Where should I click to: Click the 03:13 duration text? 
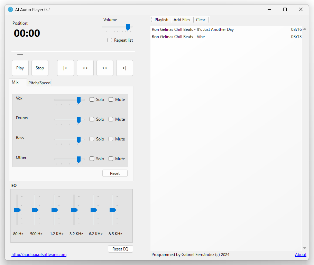296,37
